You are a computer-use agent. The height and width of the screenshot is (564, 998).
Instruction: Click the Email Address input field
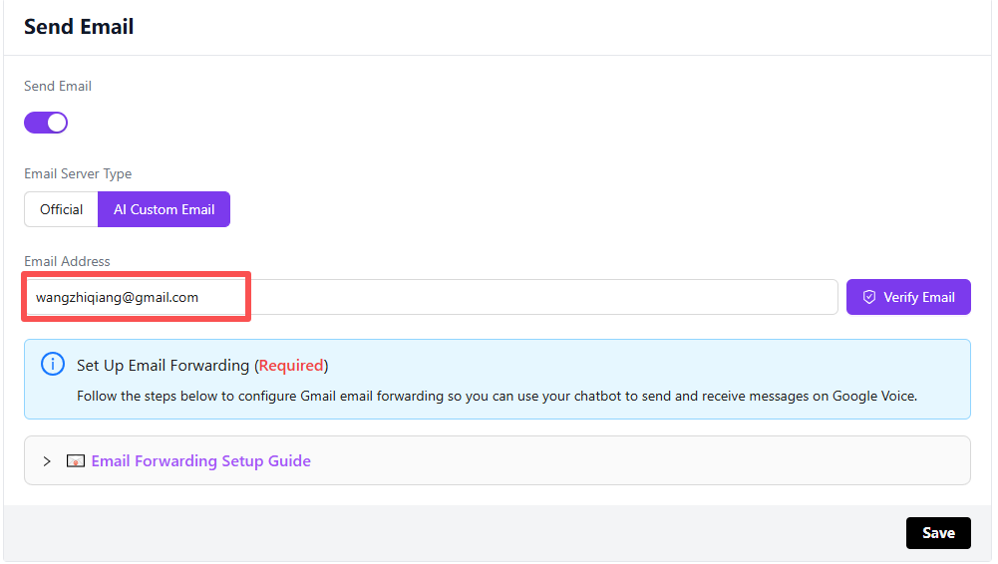click(x=429, y=297)
